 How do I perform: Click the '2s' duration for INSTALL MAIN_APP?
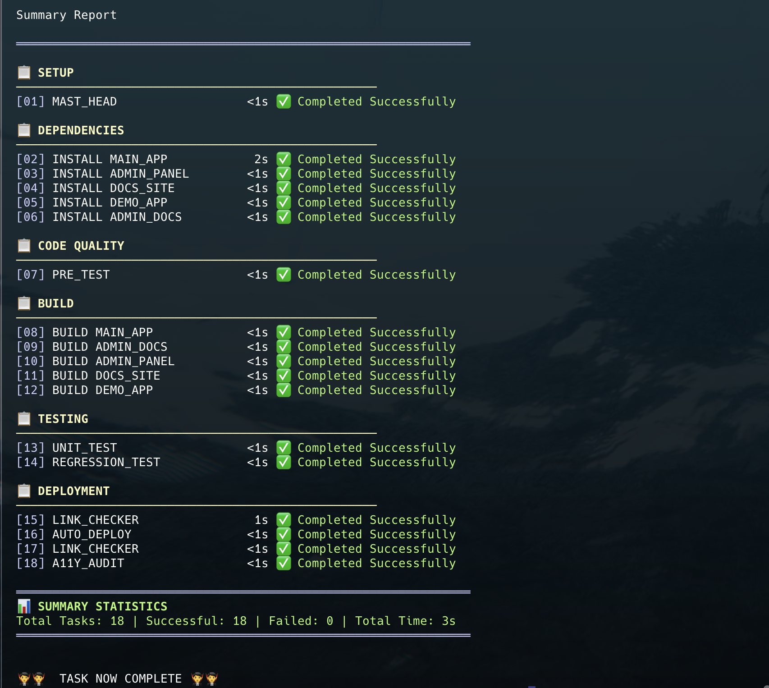tap(261, 159)
